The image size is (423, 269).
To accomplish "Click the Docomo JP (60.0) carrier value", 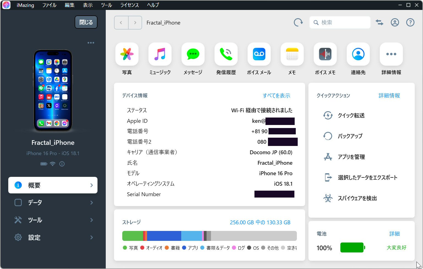I will click(271, 152).
